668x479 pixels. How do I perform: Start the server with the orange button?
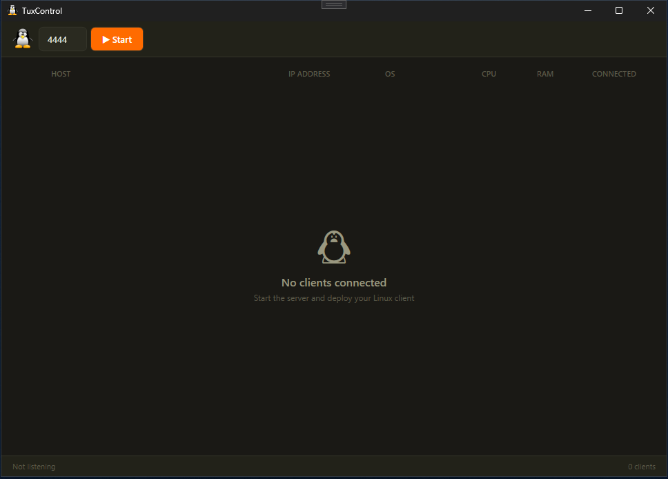(117, 39)
